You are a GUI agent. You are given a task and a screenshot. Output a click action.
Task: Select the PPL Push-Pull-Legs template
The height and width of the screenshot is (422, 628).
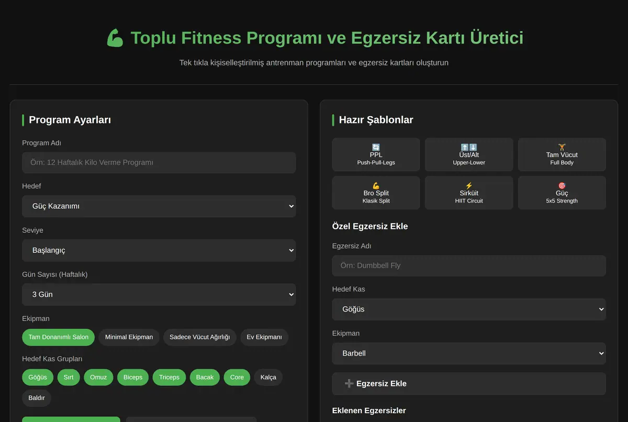(x=376, y=154)
